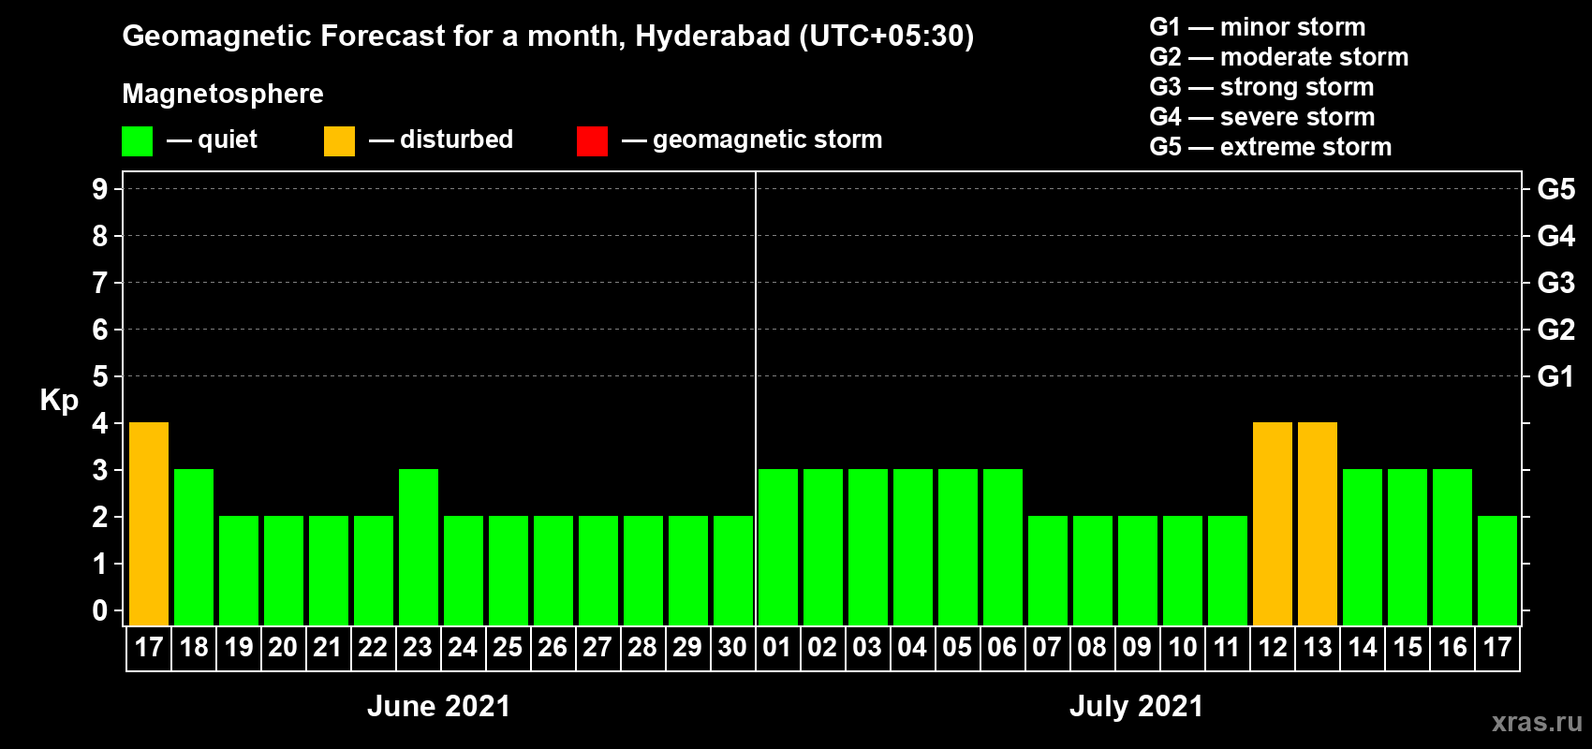Image resolution: width=1592 pixels, height=749 pixels.
Task: Click 'G1 — minor storm' legend line
Action: pos(1258,27)
